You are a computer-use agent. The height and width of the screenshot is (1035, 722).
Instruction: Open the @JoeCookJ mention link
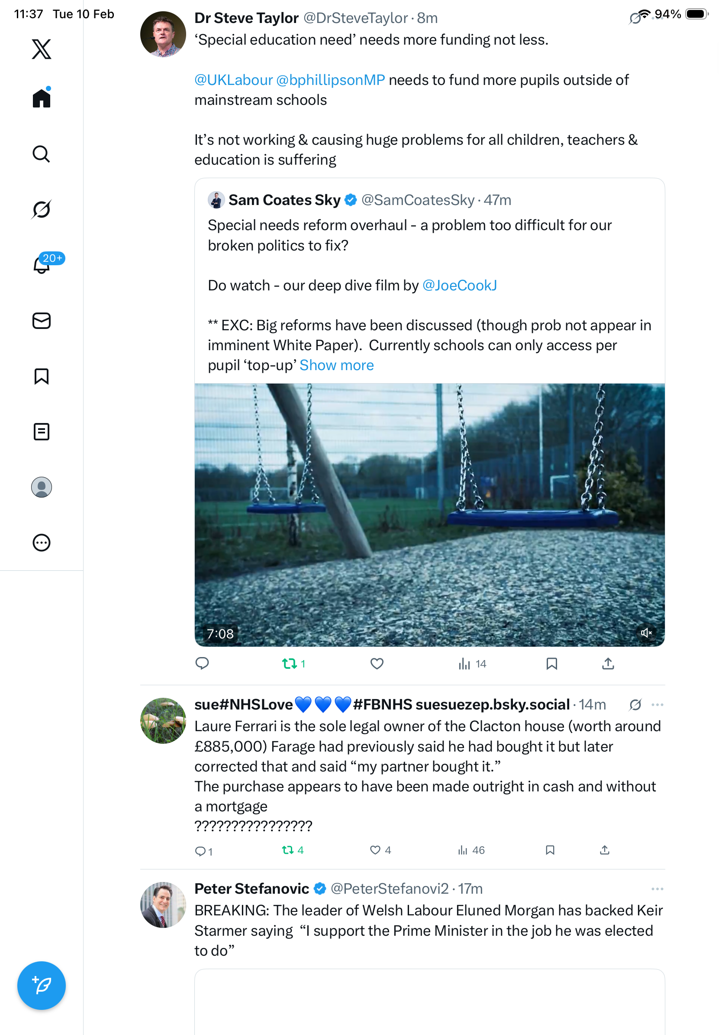coord(460,285)
